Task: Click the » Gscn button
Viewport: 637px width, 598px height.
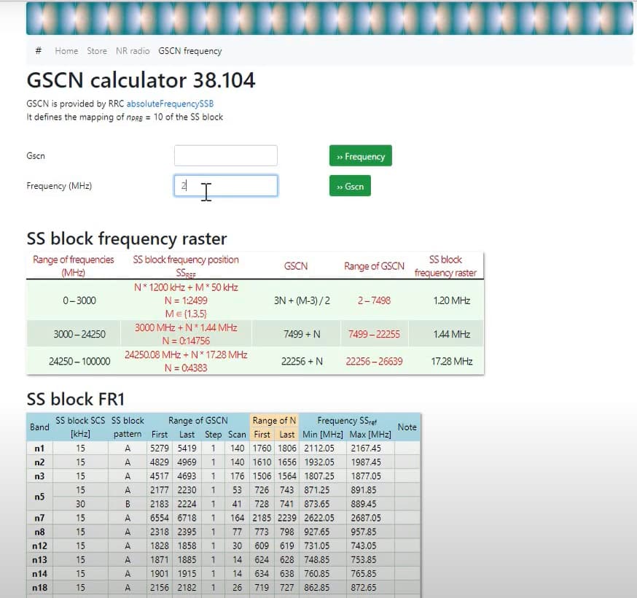Action: point(350,186)
